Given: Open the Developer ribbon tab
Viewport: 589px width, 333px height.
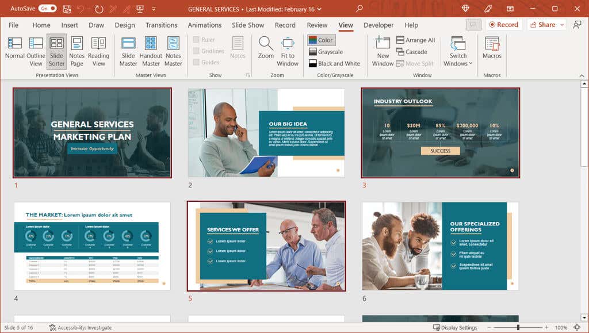Looking at the screenshot, I should pyautogui.click(x=378, y=25).
